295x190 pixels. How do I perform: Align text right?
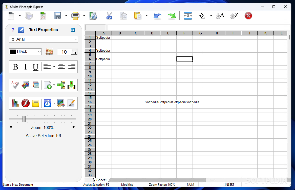tap(72, 67)
